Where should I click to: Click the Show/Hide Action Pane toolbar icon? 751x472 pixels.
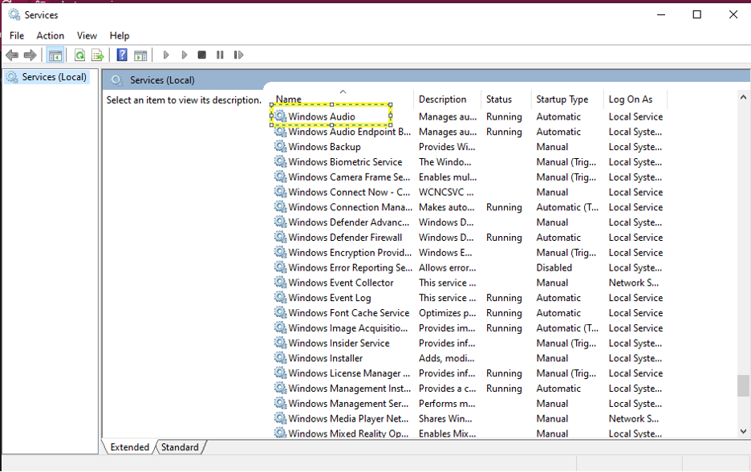point(140,55)
